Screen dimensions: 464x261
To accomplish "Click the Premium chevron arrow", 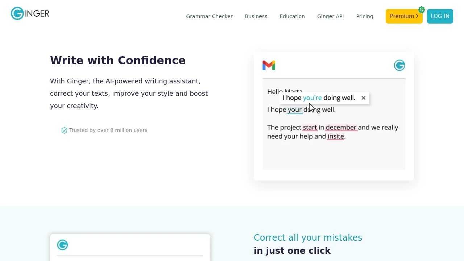I will pos(417,16).
